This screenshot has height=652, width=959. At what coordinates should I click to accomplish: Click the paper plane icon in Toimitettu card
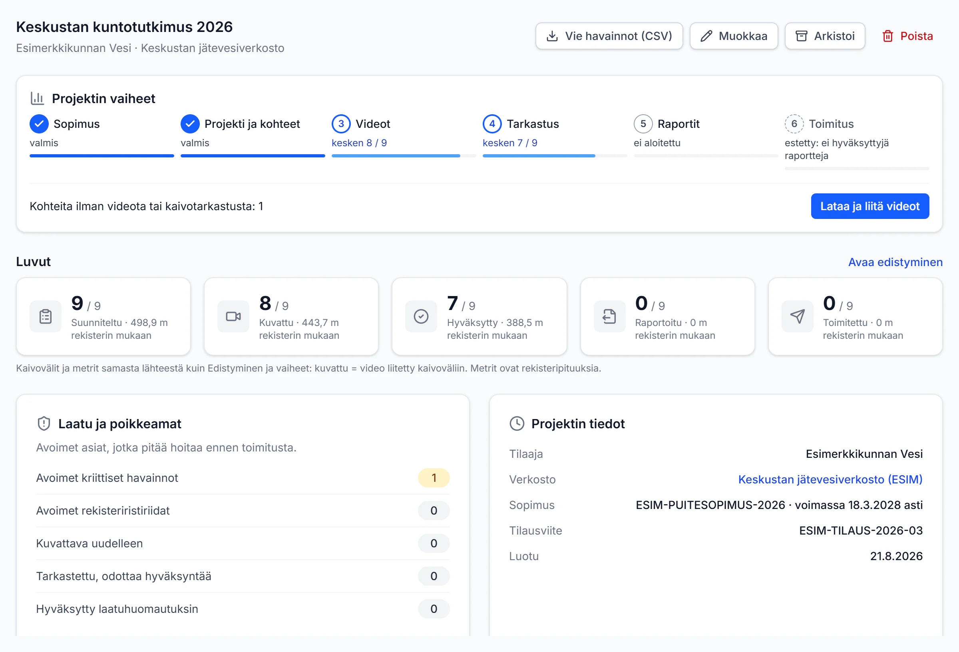(797, 316)
